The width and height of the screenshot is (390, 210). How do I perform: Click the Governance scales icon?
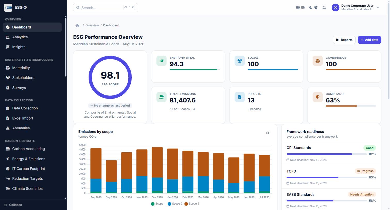[317, 61]
